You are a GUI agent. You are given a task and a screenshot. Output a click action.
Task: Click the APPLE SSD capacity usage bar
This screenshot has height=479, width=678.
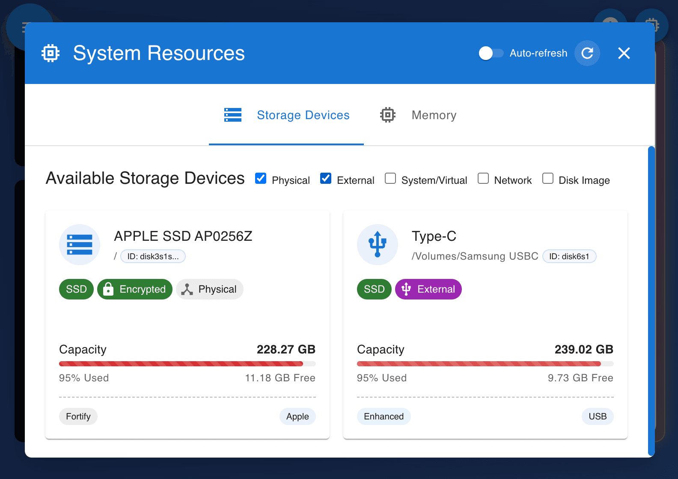point(187,364)
